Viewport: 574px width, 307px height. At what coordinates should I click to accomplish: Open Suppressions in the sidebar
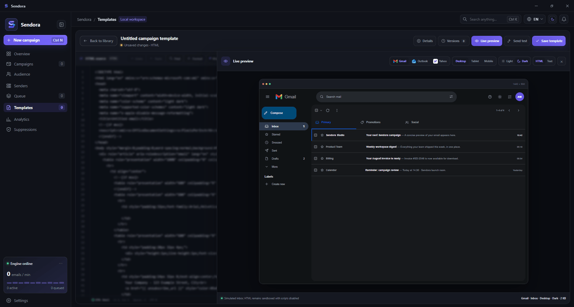(x=35, y=129)
